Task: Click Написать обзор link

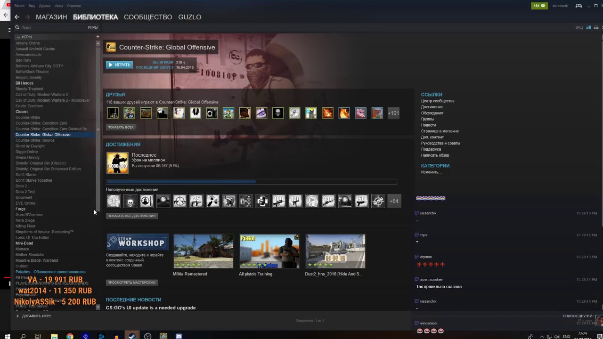Action: [x=435, y=155]
